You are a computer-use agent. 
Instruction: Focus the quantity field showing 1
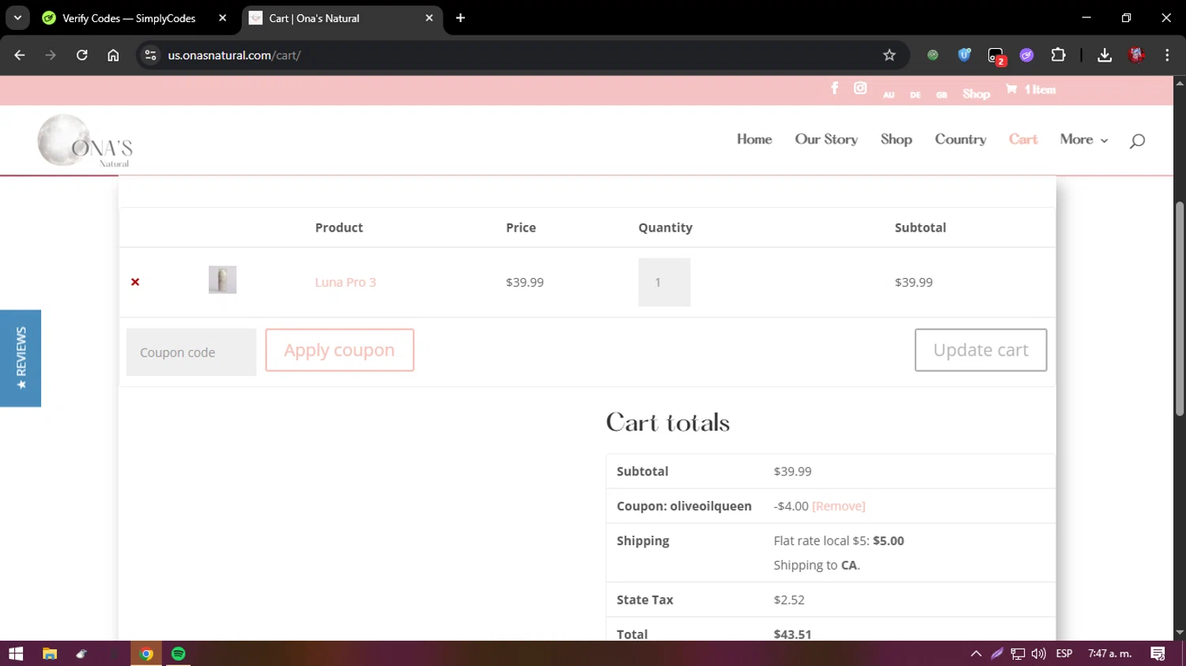tap(664, 282)
